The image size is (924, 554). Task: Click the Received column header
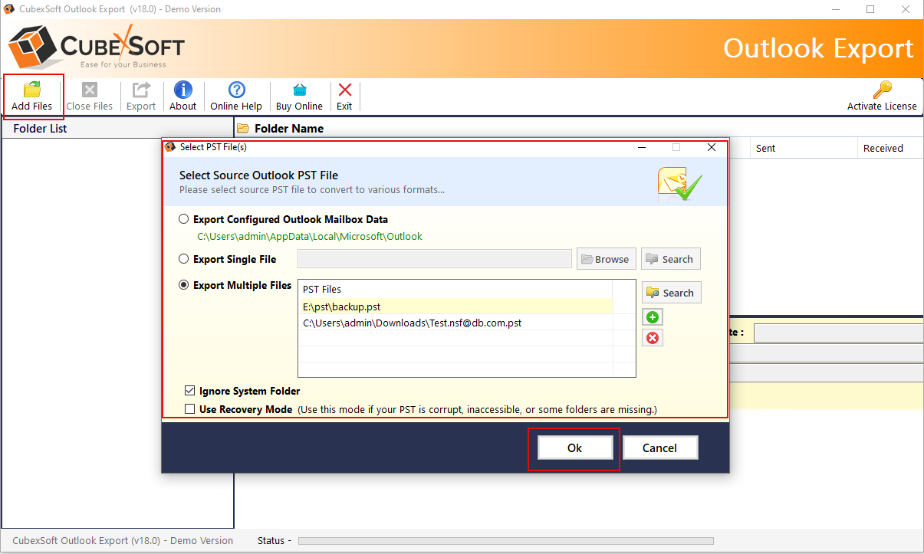click(889, 148)
